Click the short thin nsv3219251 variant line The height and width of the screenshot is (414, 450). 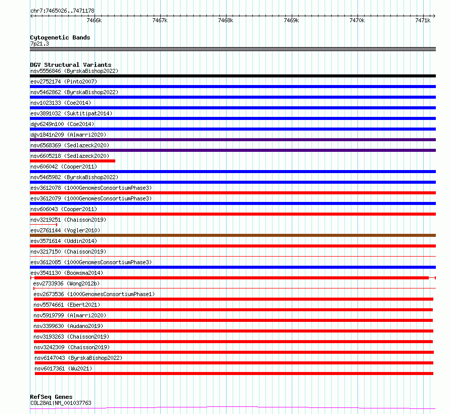pyautogui.click(x=43, y=225)
